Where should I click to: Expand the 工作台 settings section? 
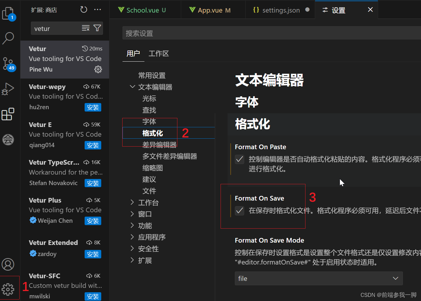(x=132, y=202)
